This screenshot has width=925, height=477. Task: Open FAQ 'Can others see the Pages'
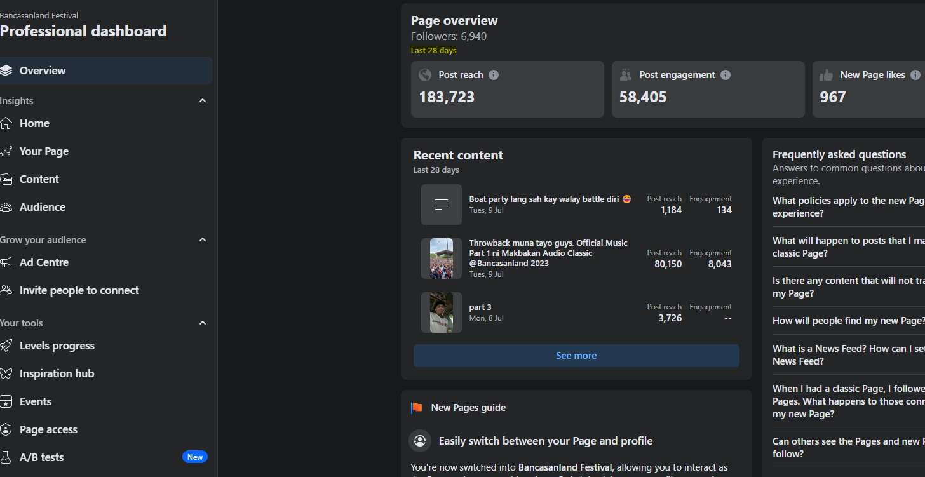(x=849, y=448)
